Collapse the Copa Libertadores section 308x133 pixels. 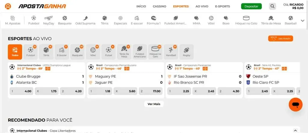(295, 131)
